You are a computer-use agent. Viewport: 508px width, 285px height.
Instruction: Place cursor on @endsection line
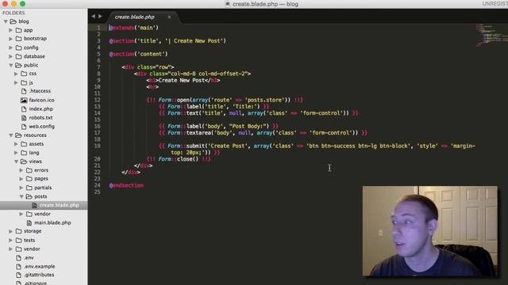126,185
